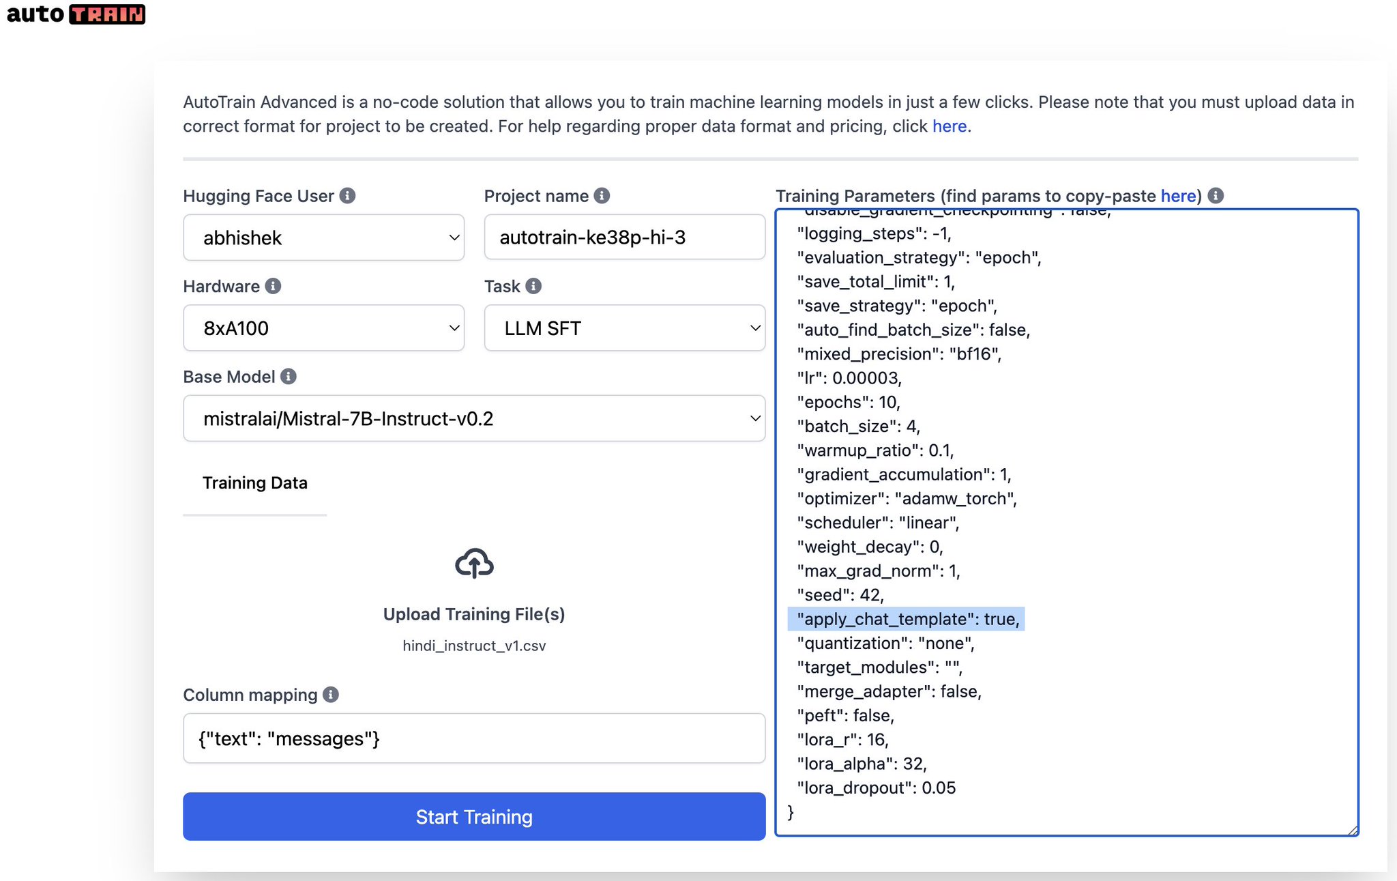Click the "lora_dropout": 0.05 line
This screenshot has height=881, width=1397.
(876, 788)
